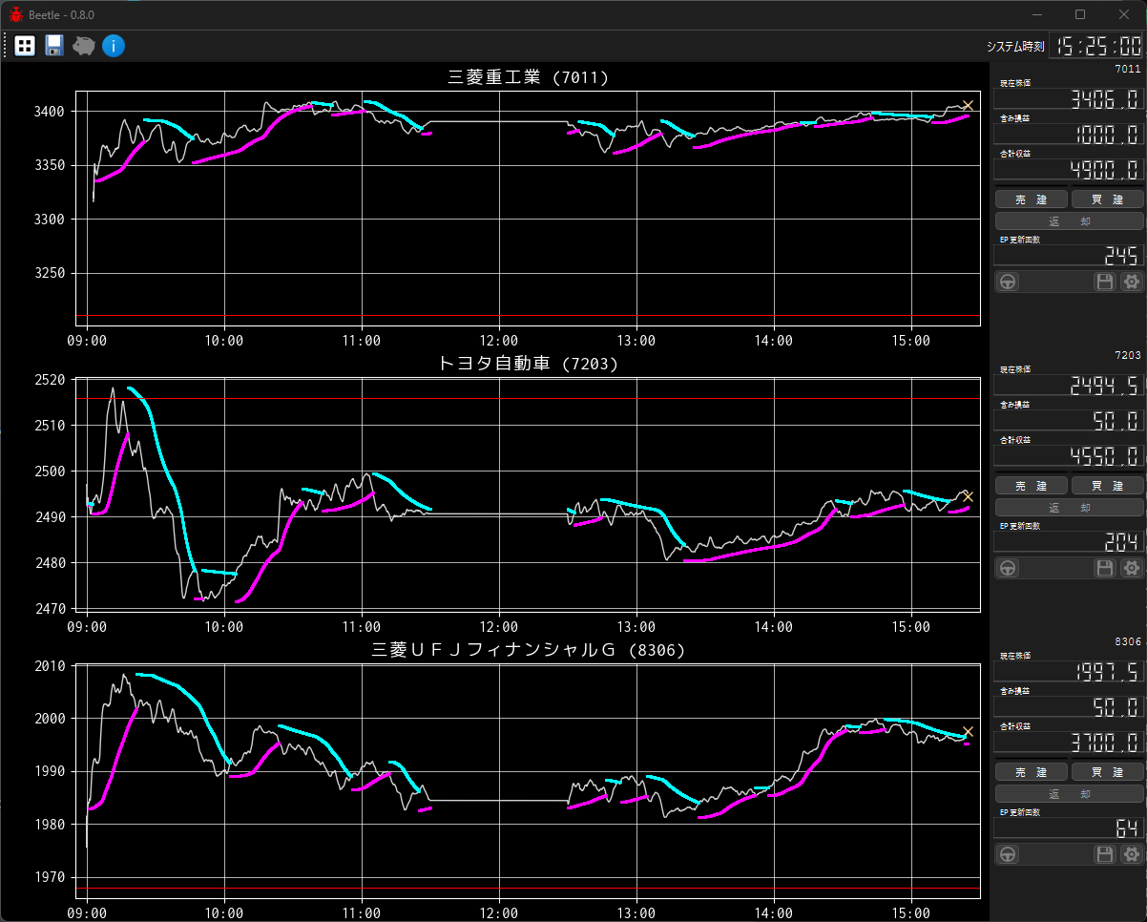Click the EP update count 245
The height and width of the screenshot is (922, 1147).
pyautogui.click(x=1069, y=256)
